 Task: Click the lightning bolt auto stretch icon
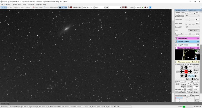(196, 53)
